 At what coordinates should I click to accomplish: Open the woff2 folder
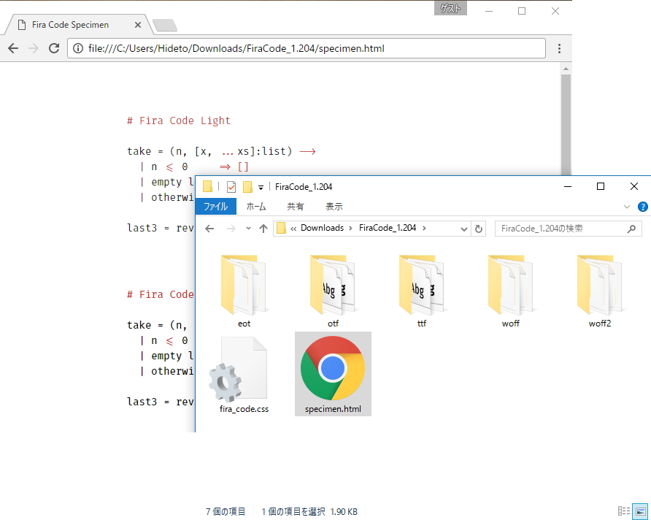point(599,285)
